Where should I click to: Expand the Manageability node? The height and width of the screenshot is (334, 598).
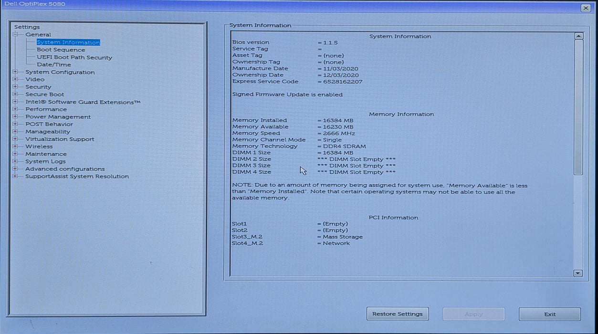pos(15,132)
